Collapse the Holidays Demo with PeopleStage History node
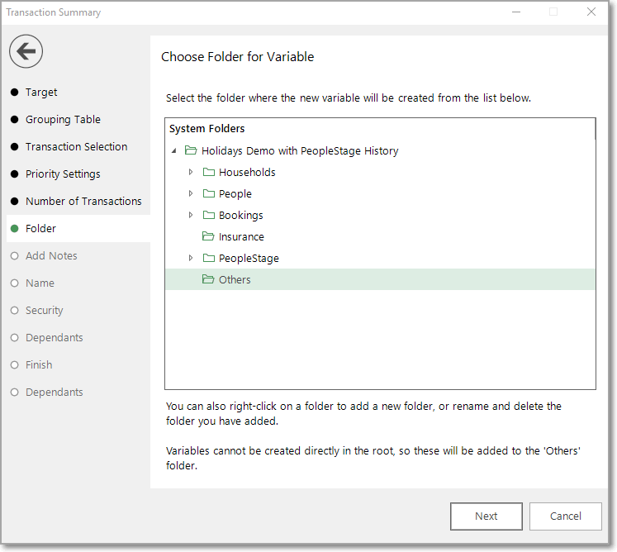Viewport: 617px width, 552px height. pyautogui.click(x=174, y=150)
